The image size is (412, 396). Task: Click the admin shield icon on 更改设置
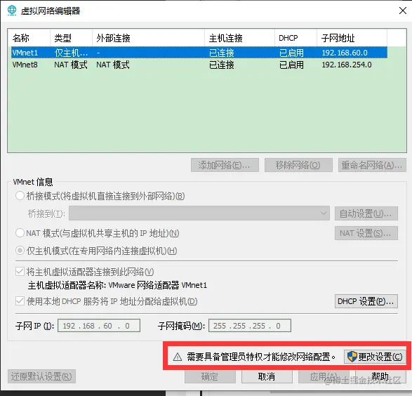352,357
